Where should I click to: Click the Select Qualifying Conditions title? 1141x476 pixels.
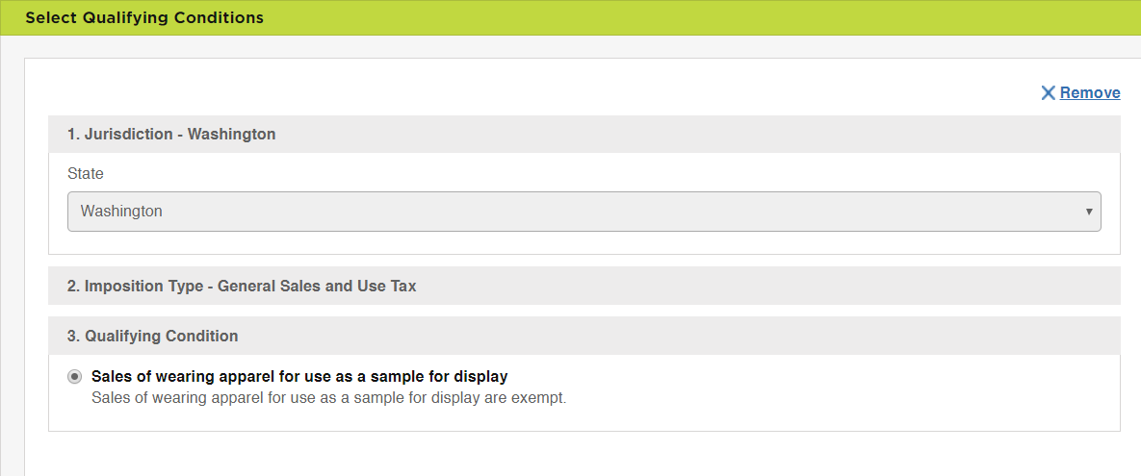pyautogui.click(x=144, y=17)
